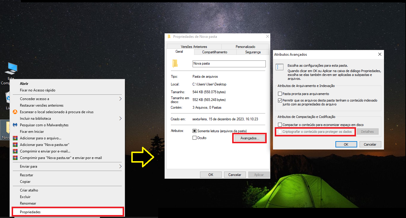Click the WinRAR icon next to 'Adicionar para o arquivo'
Image resolution: width=406 pixels, height=218 pixels.
click(x=15, y=138)
